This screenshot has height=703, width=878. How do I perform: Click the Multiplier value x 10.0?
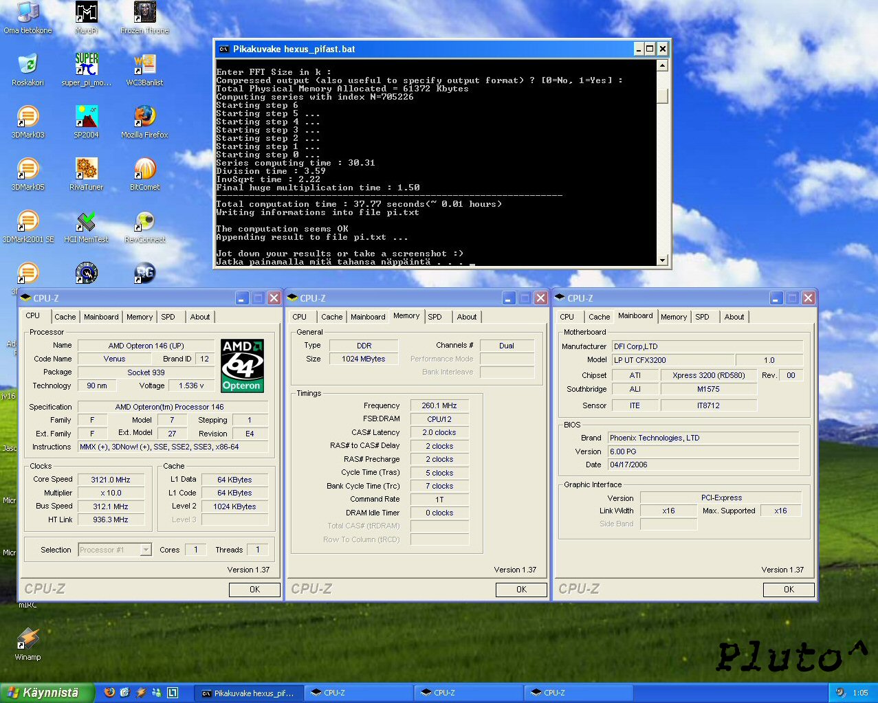tap(111, 493)
